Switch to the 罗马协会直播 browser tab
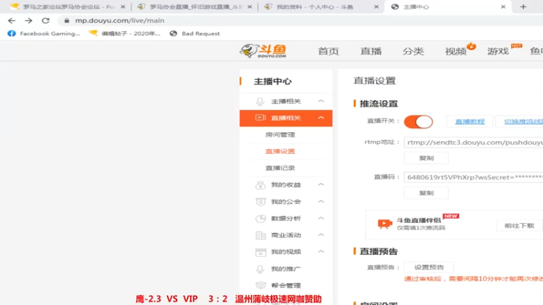This screenshot has width=543, height=305. point(194,7)
